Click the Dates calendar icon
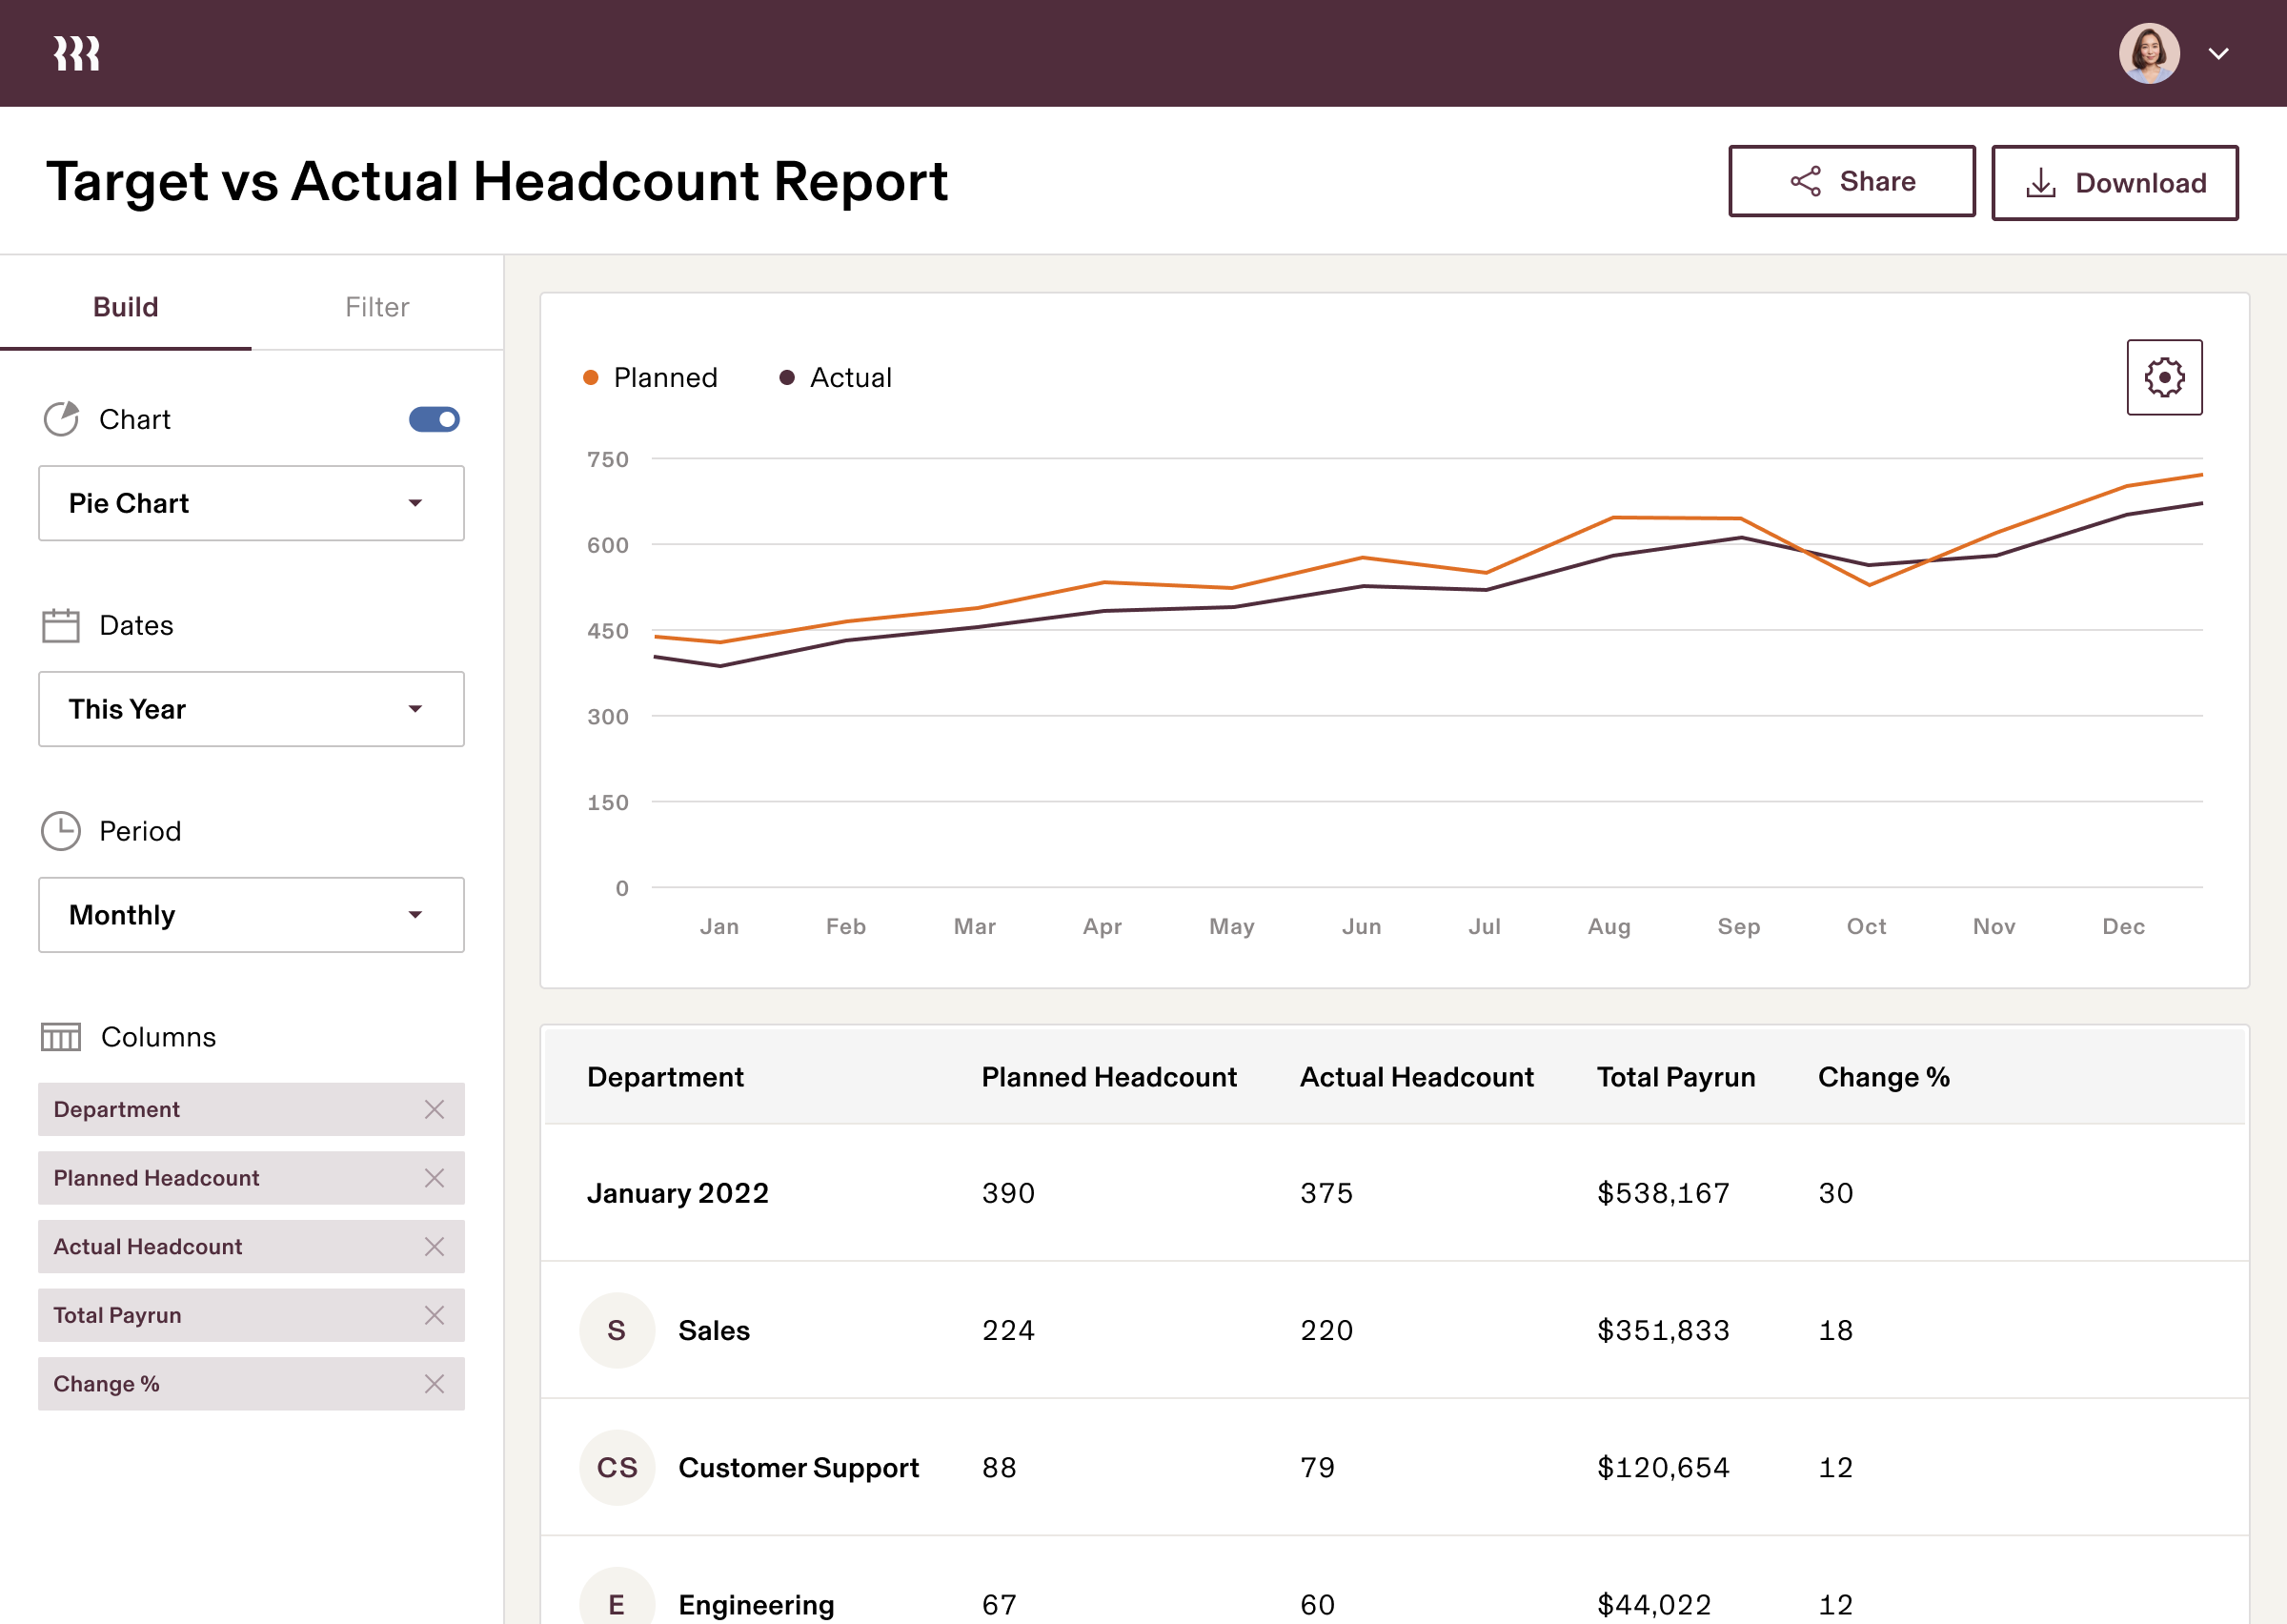 [x=60, y=625]
